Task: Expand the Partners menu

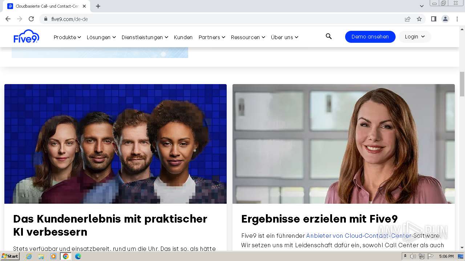Action: tap(212, 37)
